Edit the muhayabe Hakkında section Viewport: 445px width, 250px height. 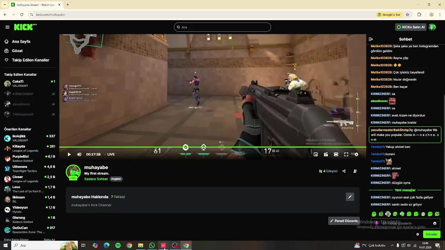[350, 197]
